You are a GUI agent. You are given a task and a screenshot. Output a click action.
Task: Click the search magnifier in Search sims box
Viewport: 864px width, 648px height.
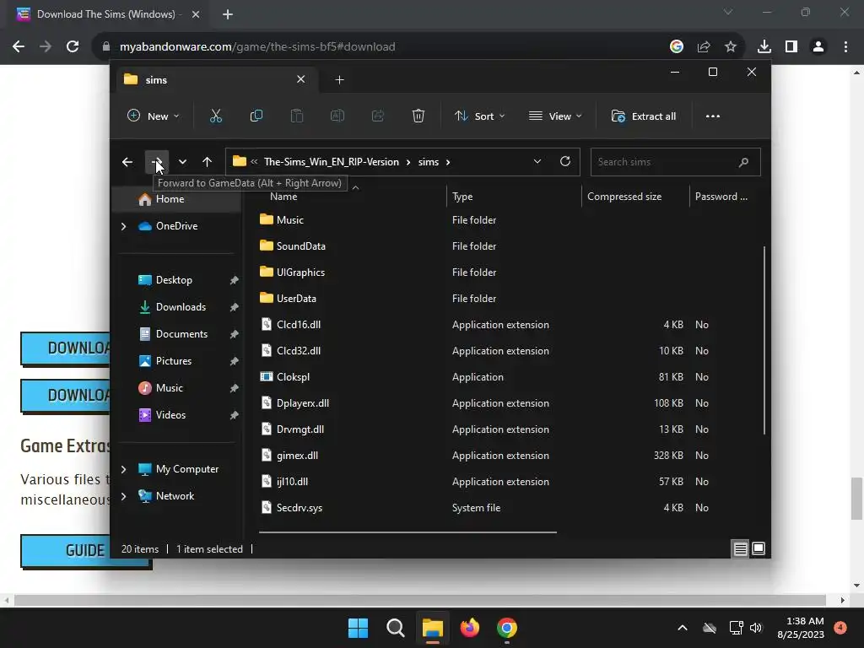click(x=743, y=162)
